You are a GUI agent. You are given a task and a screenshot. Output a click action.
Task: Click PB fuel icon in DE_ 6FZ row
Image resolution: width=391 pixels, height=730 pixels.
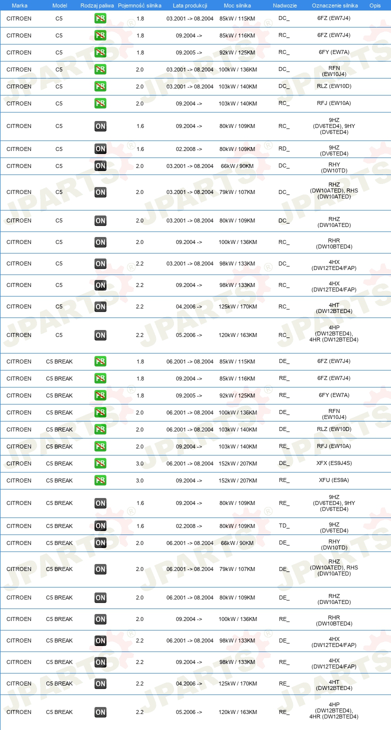(100, 361)
